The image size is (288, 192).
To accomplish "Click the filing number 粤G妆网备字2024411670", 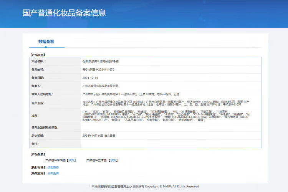I will [98, 70].
